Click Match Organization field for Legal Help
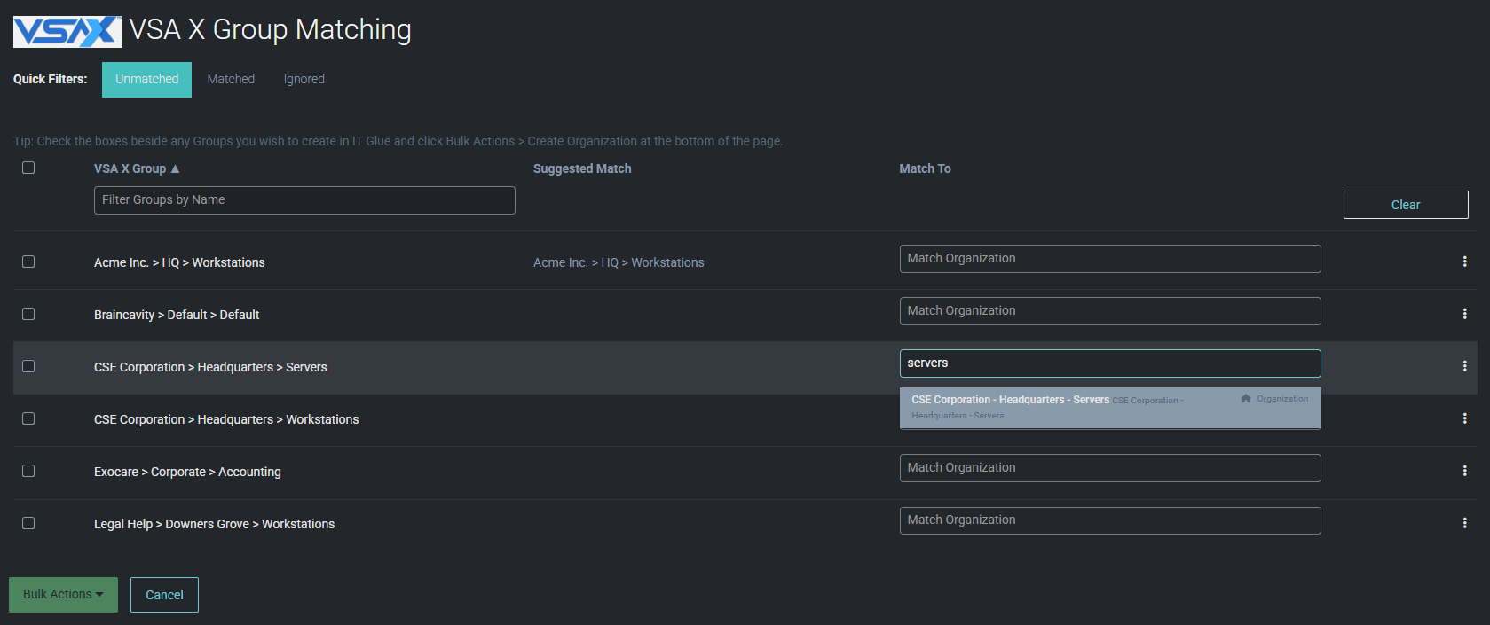This screenshot has width=1490, height=625. click(x=1109, y=520)
